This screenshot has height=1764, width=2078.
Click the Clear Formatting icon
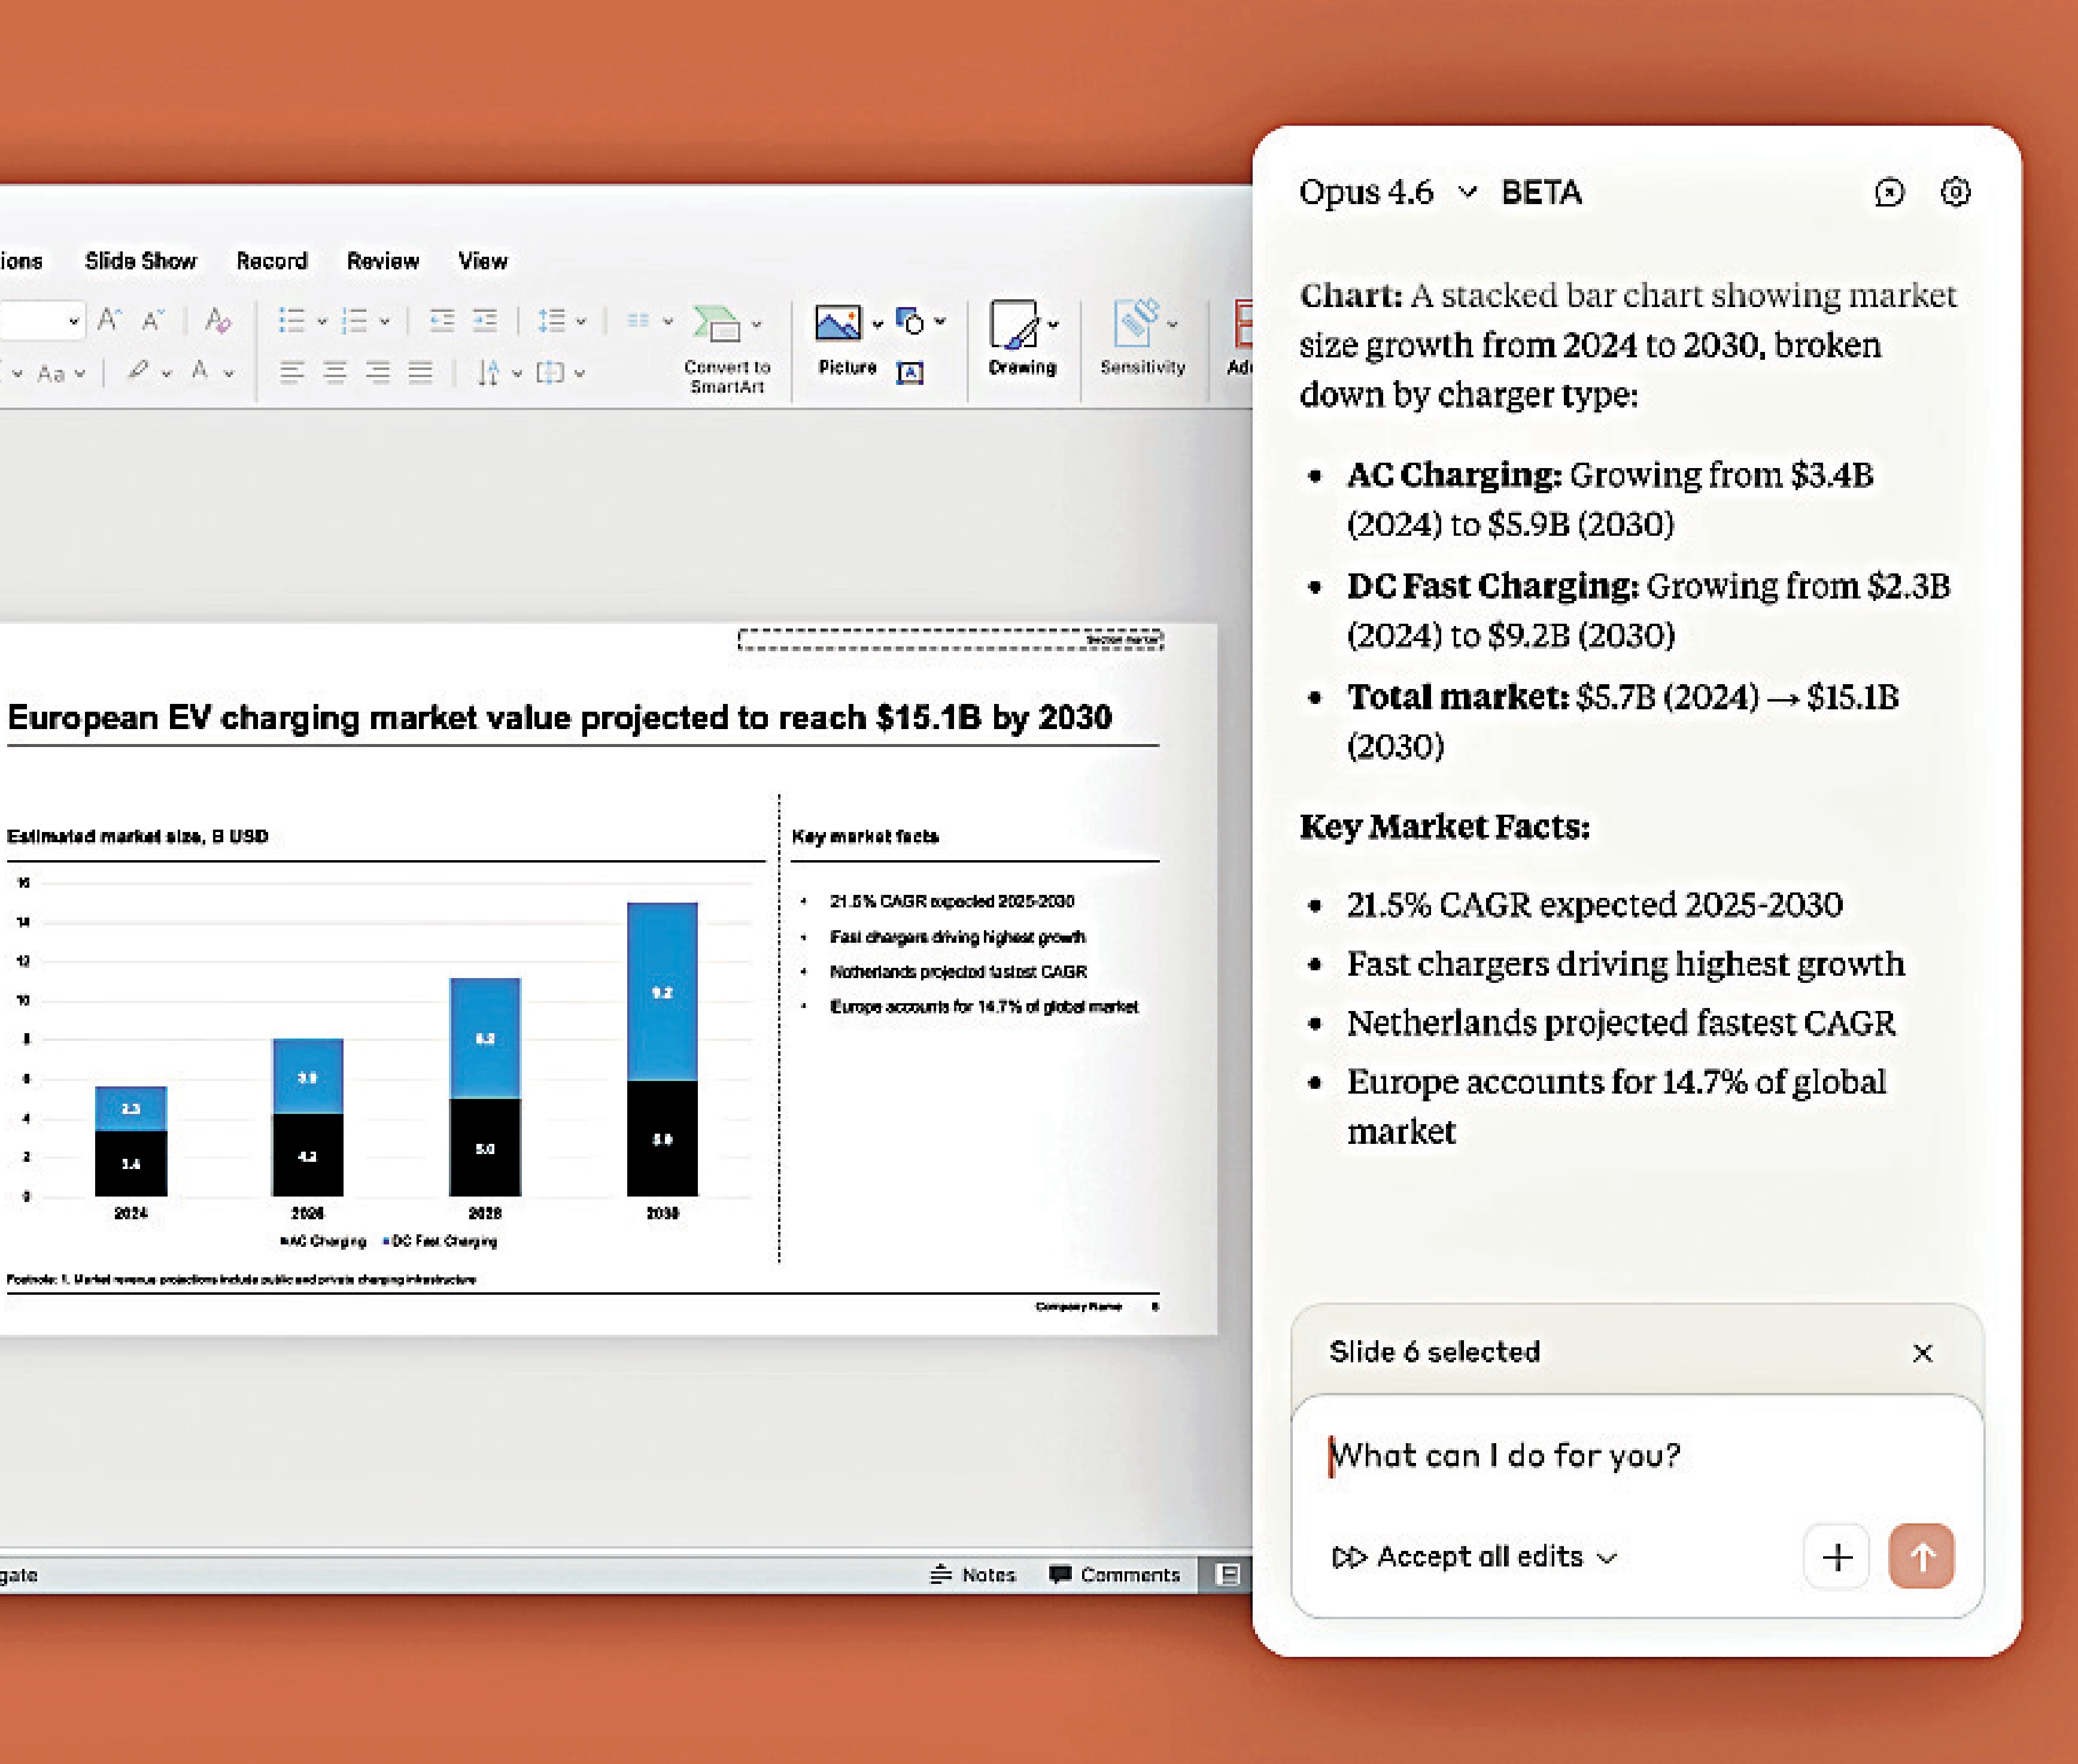217,321
